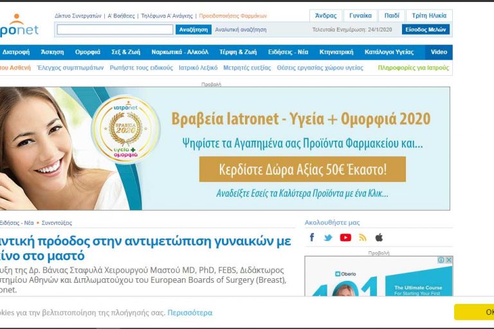Viewport: 494px width, 329px height.
Task: Open Ιατρικό λεξικό link
Action: (x=198, y=67)
